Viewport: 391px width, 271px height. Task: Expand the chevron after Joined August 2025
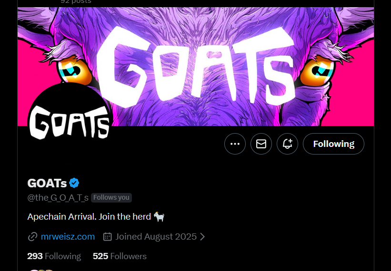pyautogui.click(x=202, y=236)
